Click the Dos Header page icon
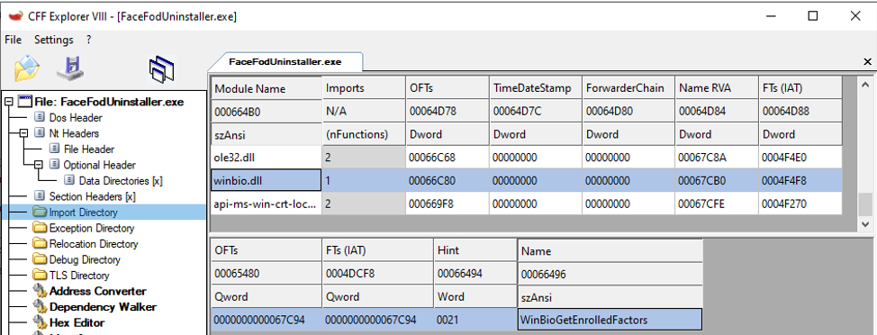The height and width of the screenshot is (335, 877). (x=39, y=118)
